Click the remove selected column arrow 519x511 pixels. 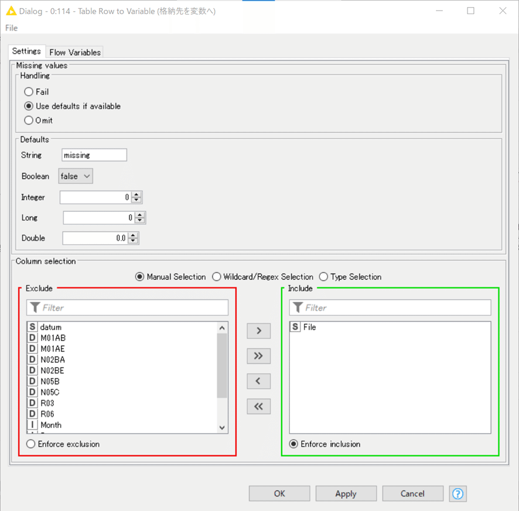tap(258, 381)
